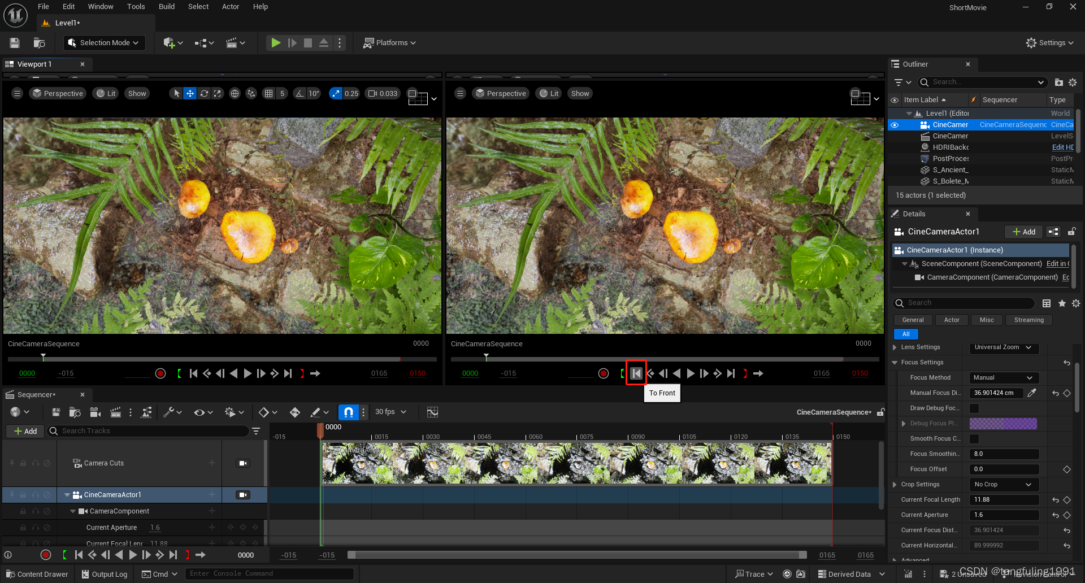1085x583 pixels.
Task: Collapse the Focus Settings section
Action: (895, 363)
